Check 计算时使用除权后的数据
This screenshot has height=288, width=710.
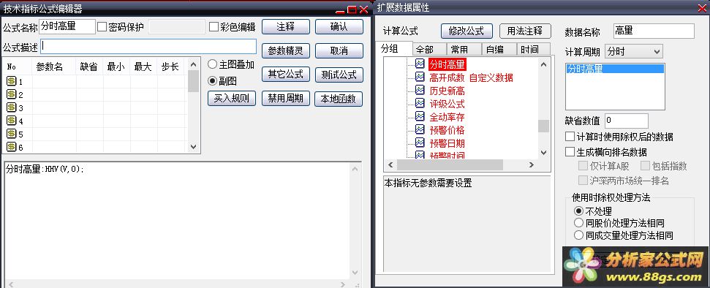pos(570,136)
